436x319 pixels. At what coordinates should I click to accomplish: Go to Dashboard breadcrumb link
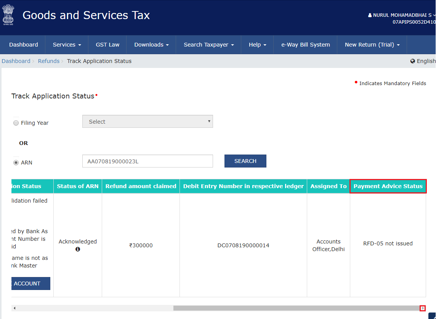(16, 61)
